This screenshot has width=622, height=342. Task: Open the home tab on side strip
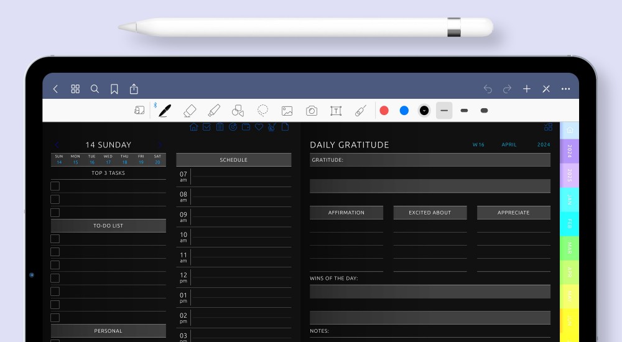tap(570, 130)
